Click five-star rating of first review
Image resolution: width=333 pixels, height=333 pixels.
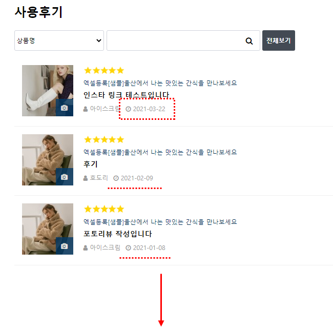[104, 70]
